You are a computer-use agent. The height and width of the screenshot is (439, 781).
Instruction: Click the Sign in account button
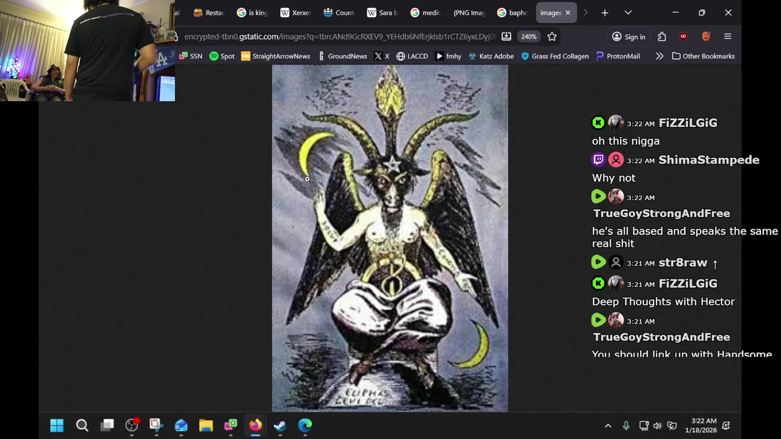(x=628, y=37)
